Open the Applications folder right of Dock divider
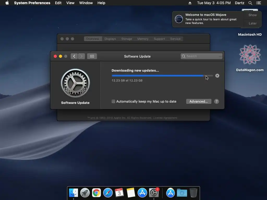Screen dimensions: 267x200 click(x=171, y=193)
